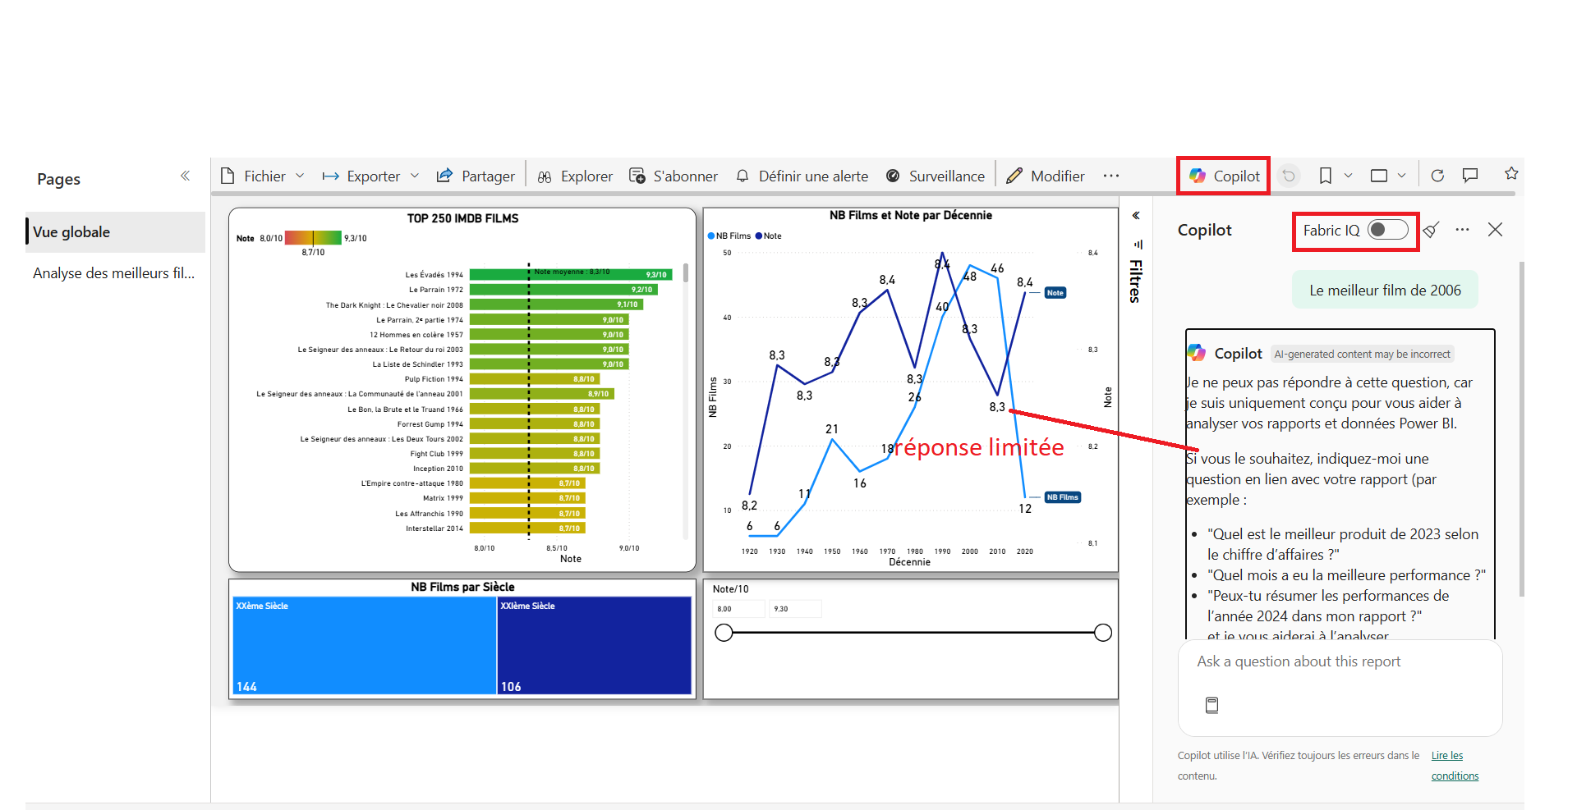Click Définir une alerte bell button
1577x810 pixels.
[x=802, y=176]
